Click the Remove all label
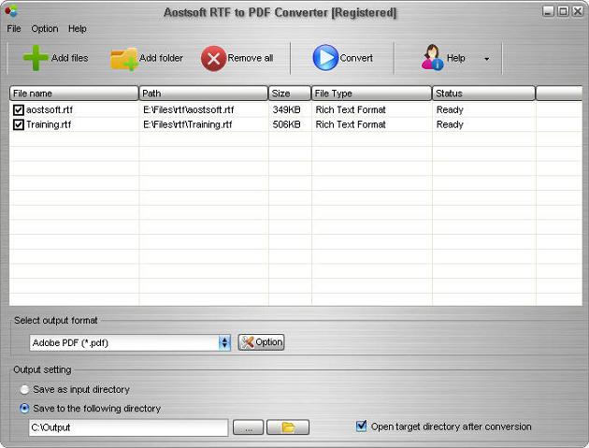589x448 pixels. click(251, 58)
